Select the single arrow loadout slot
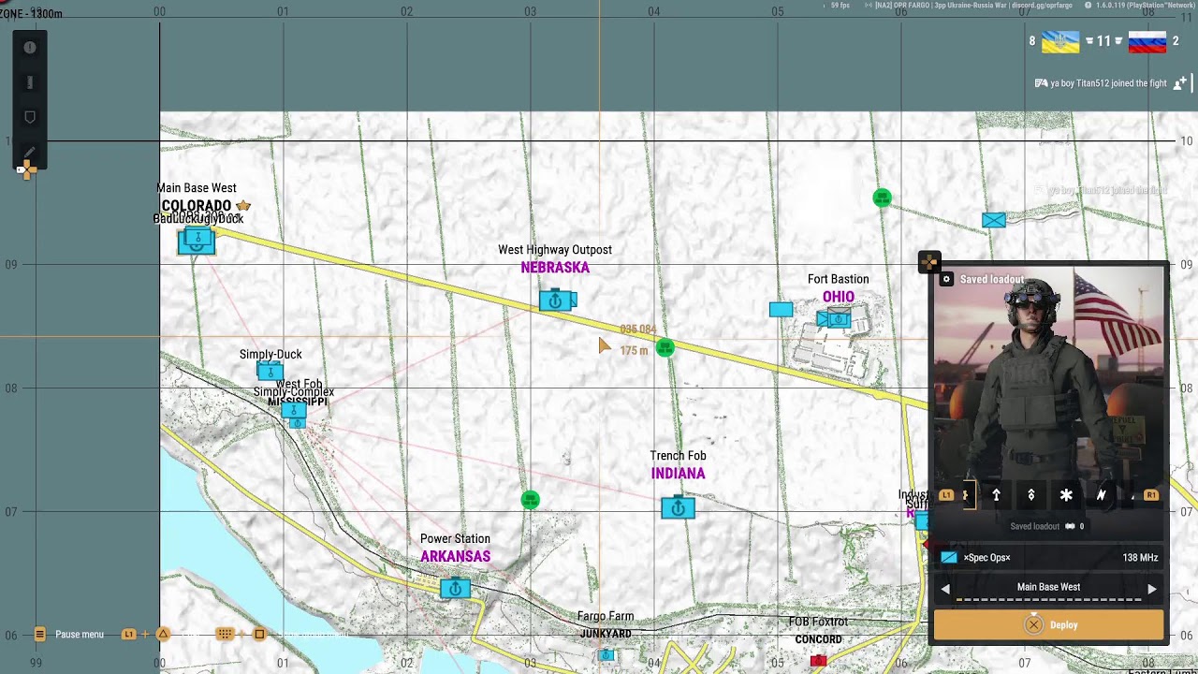 996,495
